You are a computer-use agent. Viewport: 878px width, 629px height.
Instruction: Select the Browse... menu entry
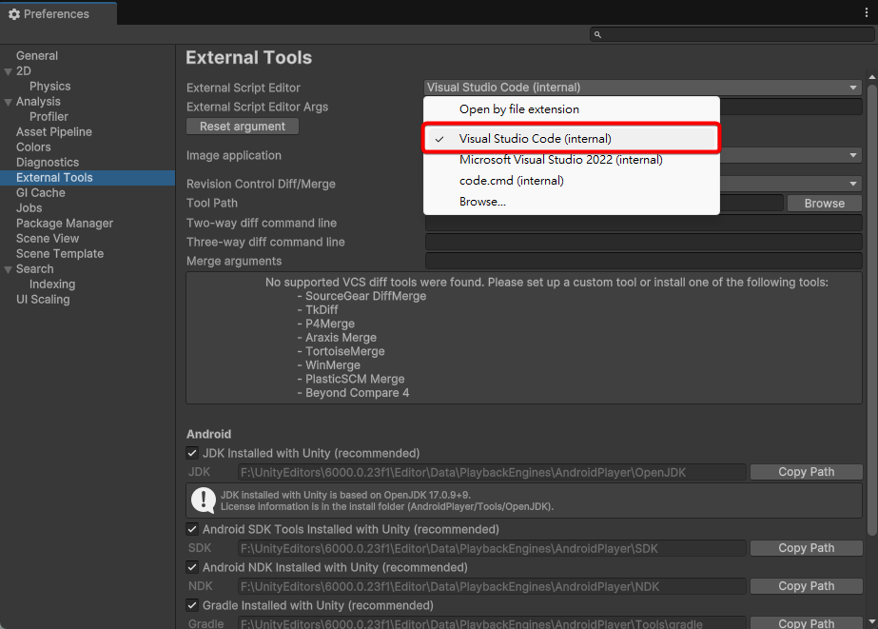tap(482, 202)
